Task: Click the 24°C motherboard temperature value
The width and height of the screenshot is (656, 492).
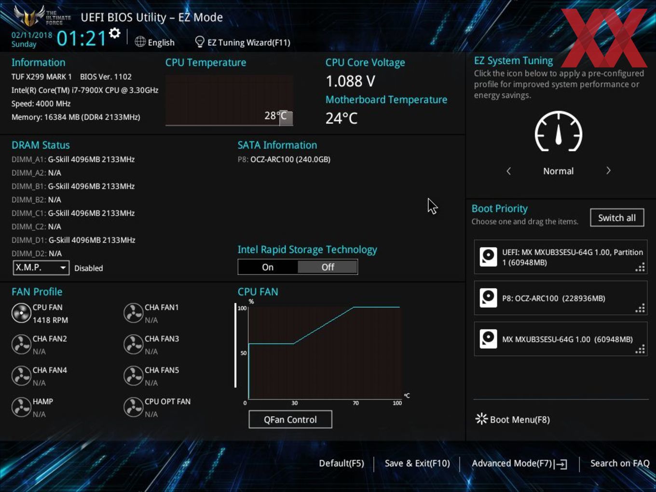Action: click(342, 118)
